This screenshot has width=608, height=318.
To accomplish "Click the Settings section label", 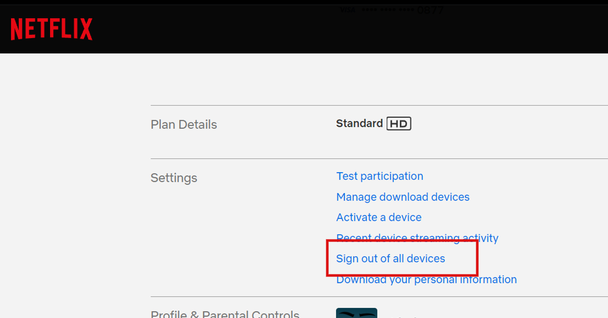I will 174,178.
